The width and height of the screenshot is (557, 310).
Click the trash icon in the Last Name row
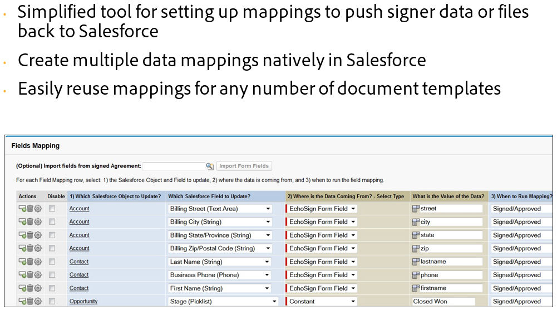click(30, 262)
